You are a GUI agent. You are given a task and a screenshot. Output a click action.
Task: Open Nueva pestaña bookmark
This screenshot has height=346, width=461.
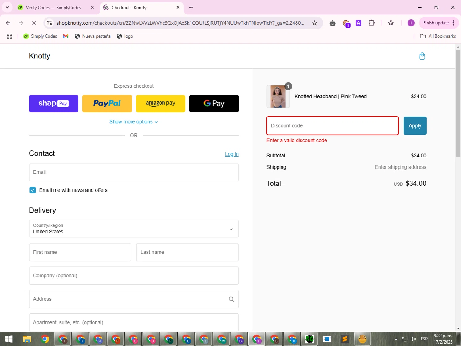click(93, 36)
